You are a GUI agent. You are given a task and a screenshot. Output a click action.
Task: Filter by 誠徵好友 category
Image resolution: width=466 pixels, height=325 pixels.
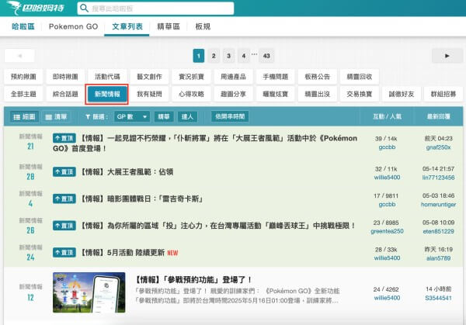(402, 94)
